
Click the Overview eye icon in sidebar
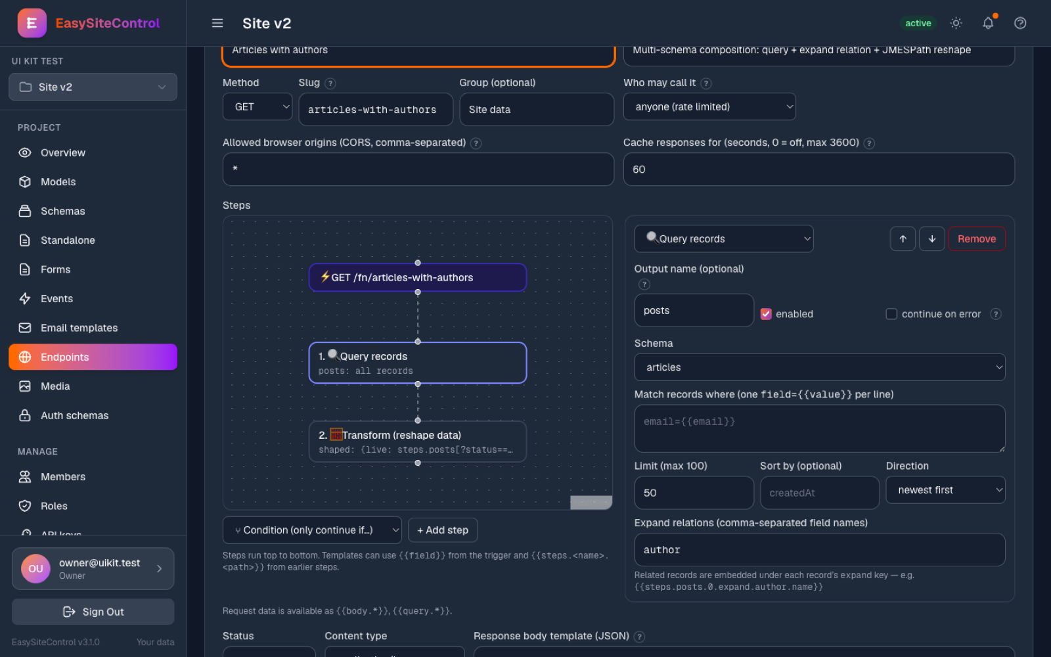tap(25, 152)
